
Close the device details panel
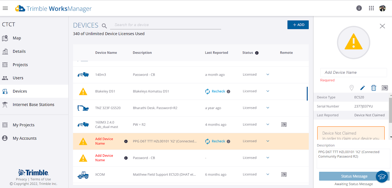tap(382, 26)
